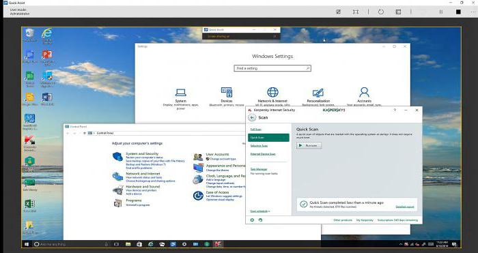Click Subscription days remaining link

click(x=397, y=220)
